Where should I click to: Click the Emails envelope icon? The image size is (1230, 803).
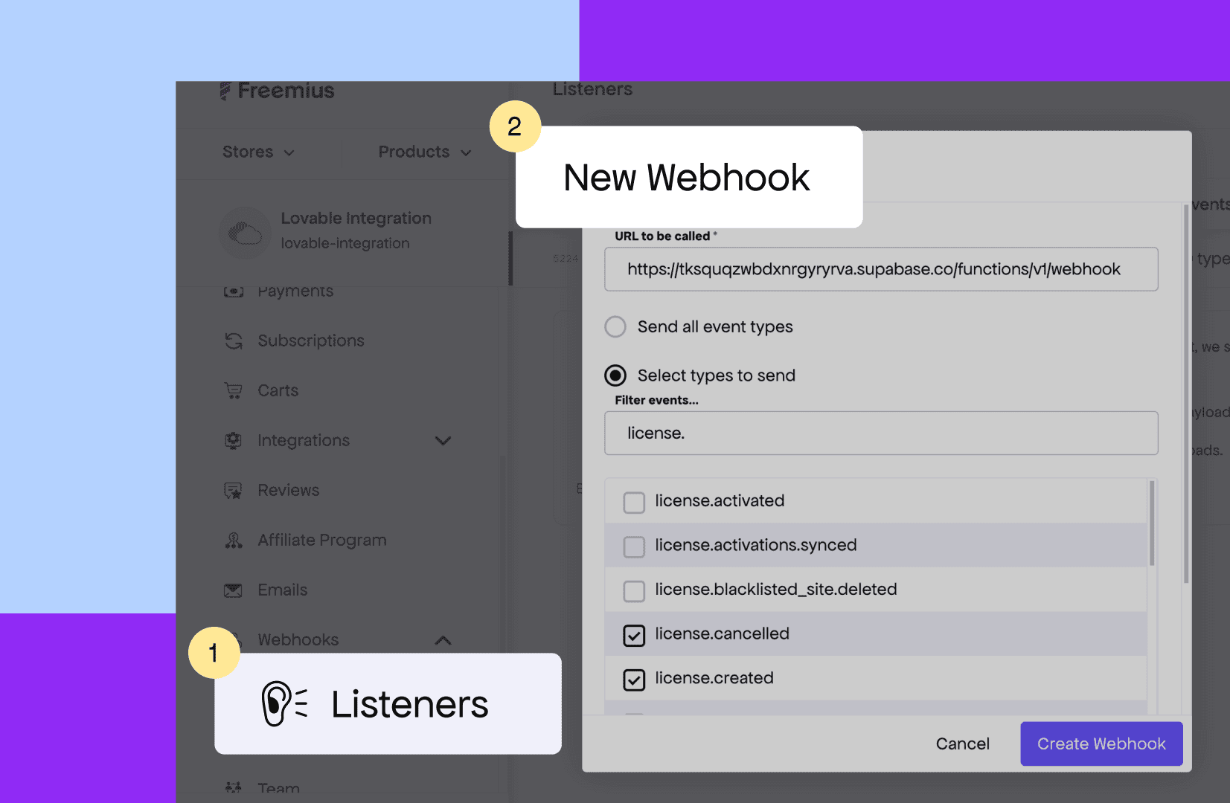[x=234, y=590]
